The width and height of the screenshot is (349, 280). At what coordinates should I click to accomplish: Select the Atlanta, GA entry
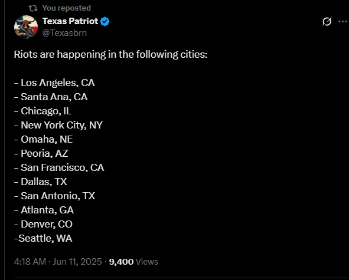(x=44, y=210)
